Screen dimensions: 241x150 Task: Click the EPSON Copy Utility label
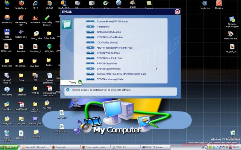coord(107,63)
